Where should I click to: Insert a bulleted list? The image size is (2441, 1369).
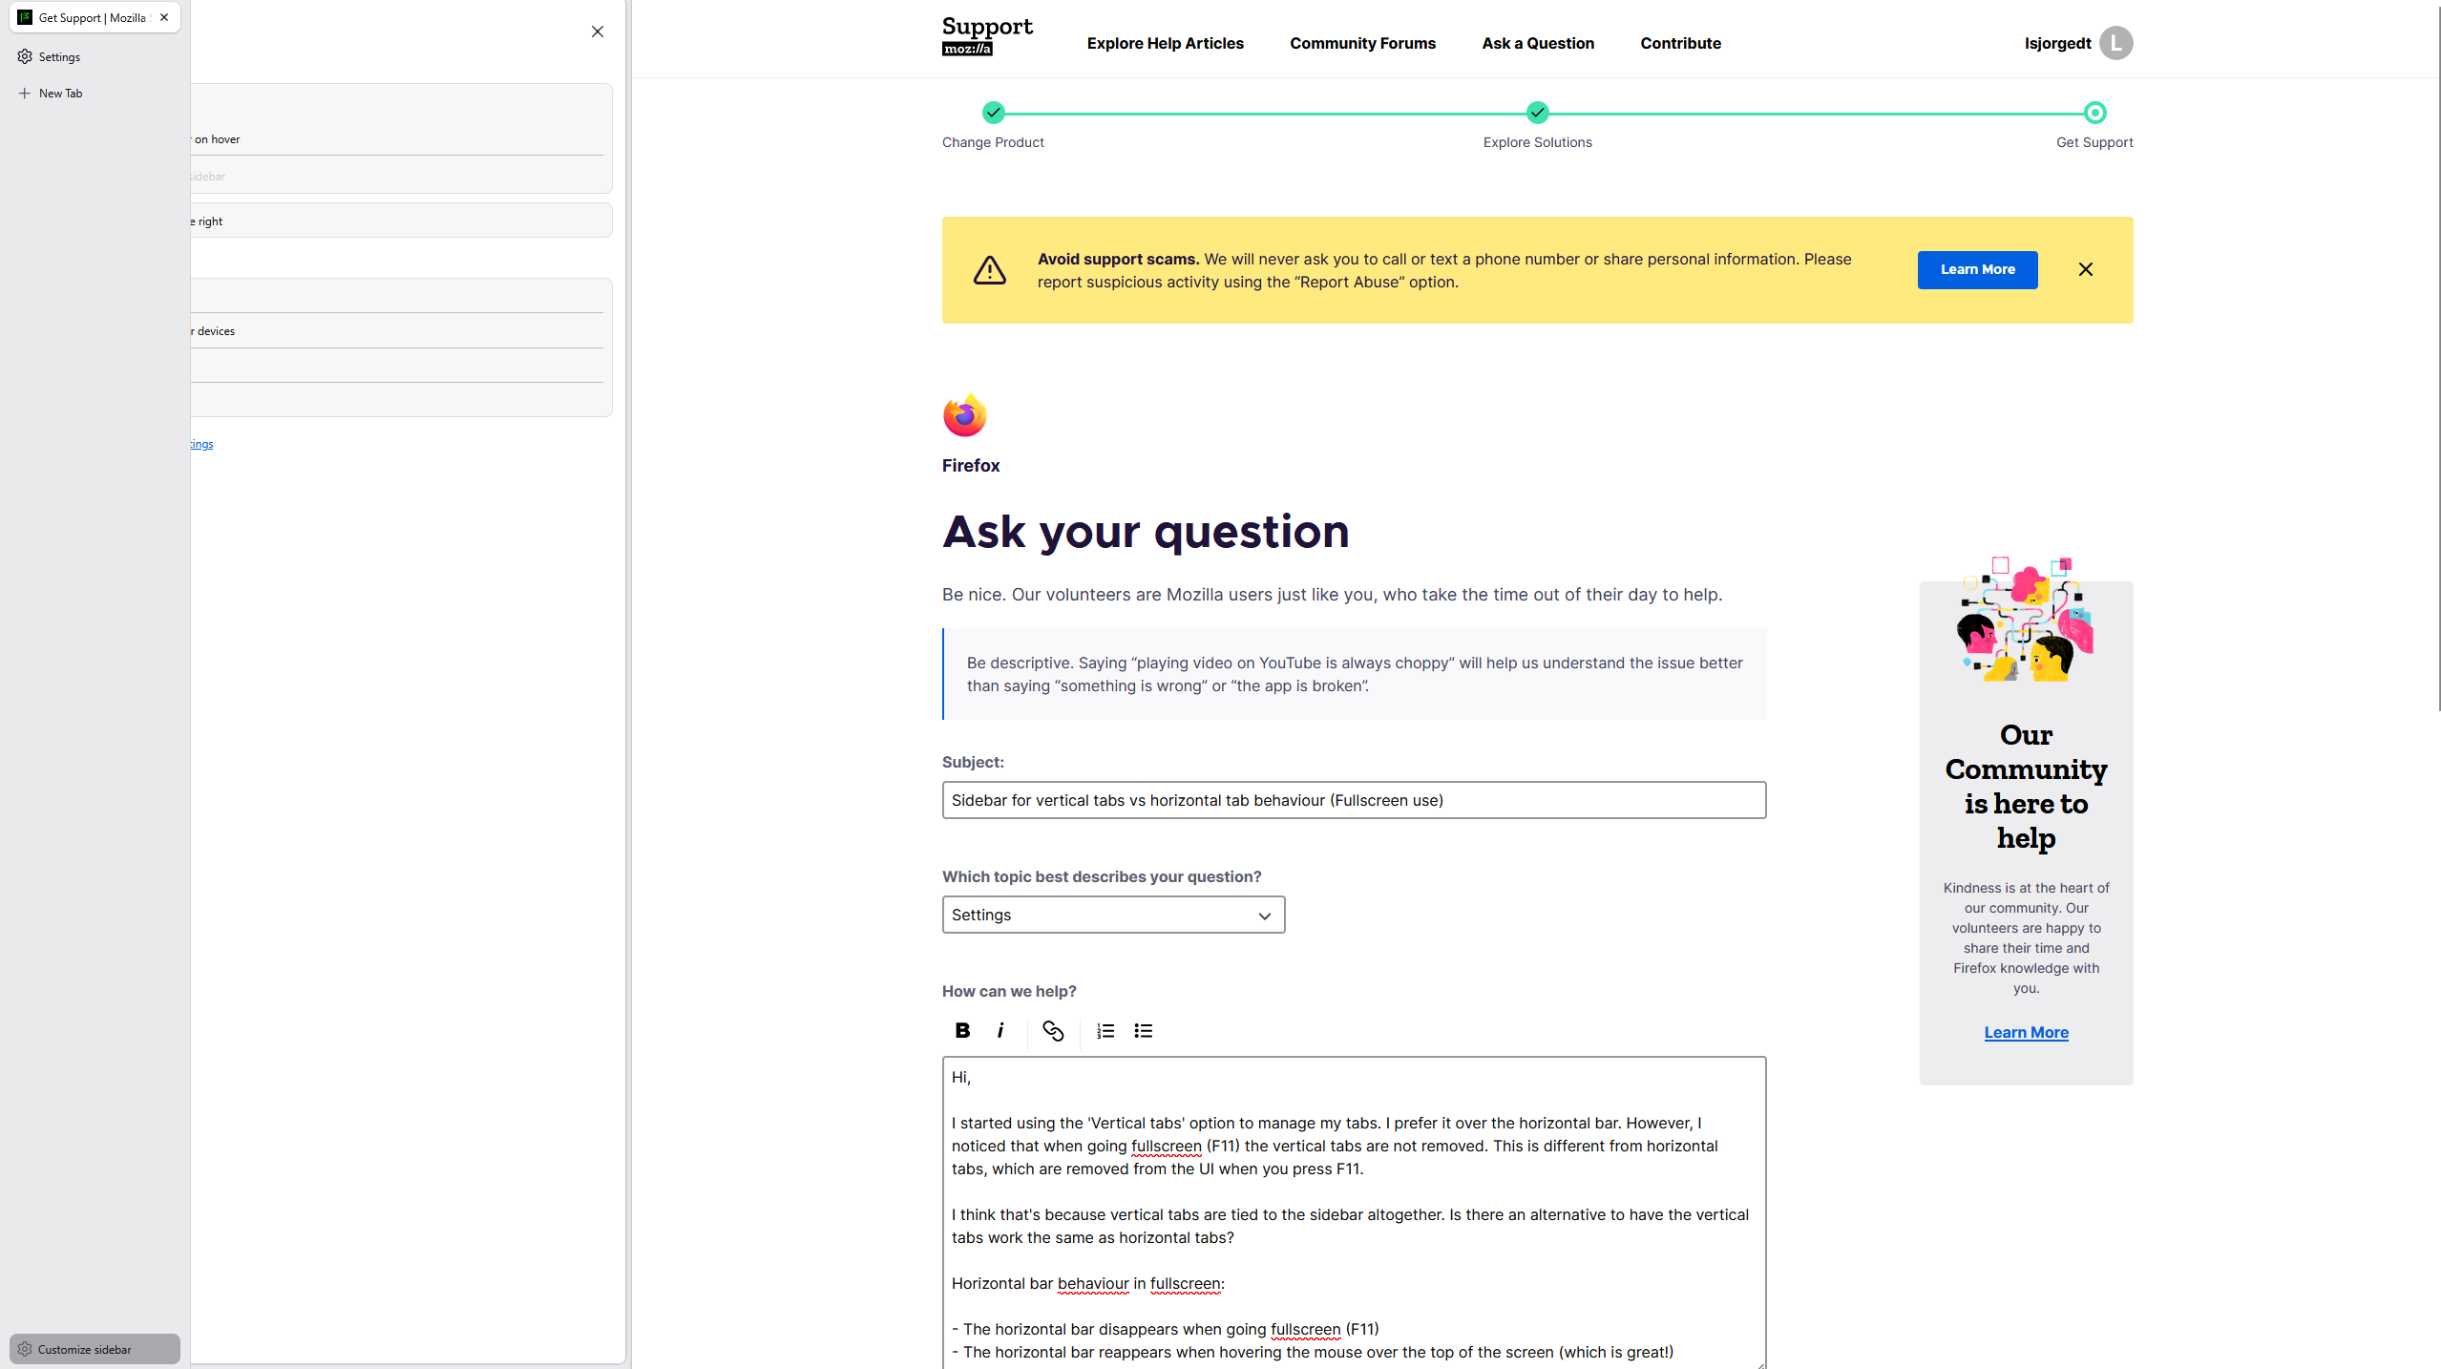coord(1144,1030)
